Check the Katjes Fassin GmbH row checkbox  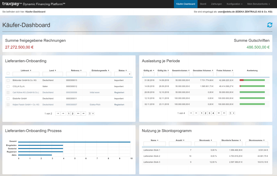point(8,104)
